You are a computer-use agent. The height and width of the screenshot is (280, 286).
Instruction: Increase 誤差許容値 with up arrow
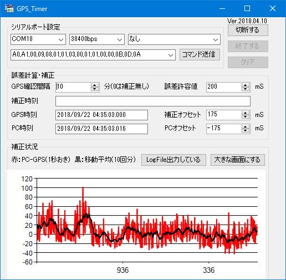click(x=246, y=85)
